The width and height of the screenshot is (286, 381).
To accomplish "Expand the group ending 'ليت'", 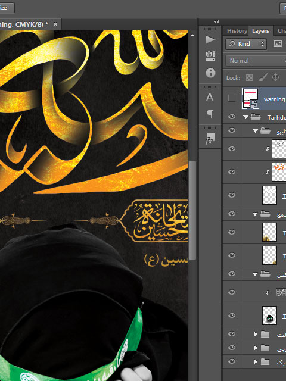I will [256, 335].
